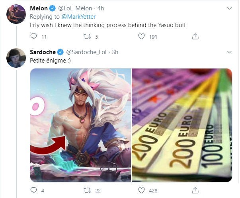Open Melon's round avatar picture
The height and width of the screenshot is (198, 240).
point(16,14)
